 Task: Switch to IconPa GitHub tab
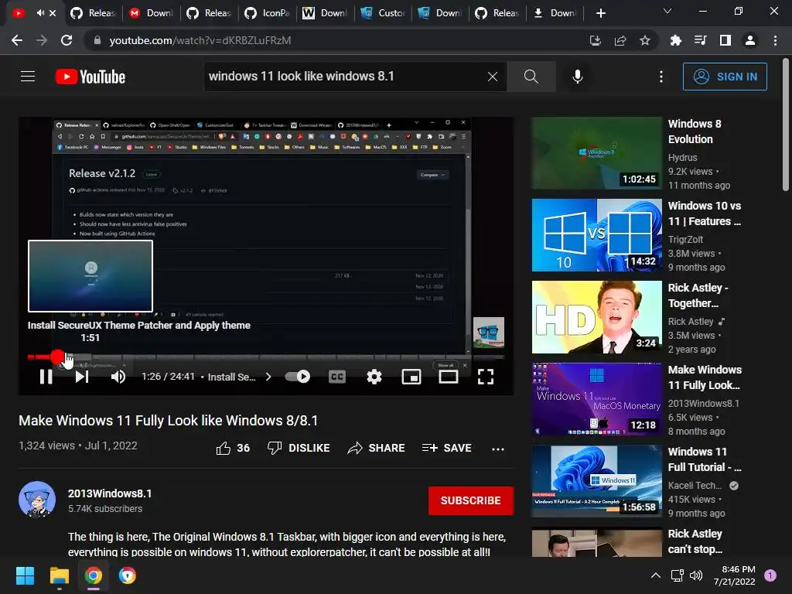tap(267, 13)
